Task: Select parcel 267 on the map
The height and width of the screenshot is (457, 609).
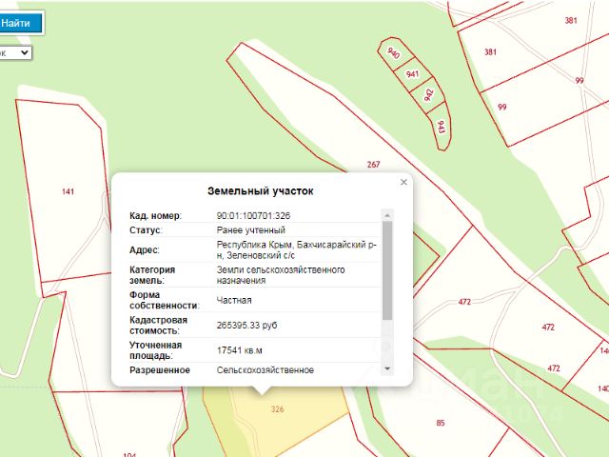Action: (373, 165)
